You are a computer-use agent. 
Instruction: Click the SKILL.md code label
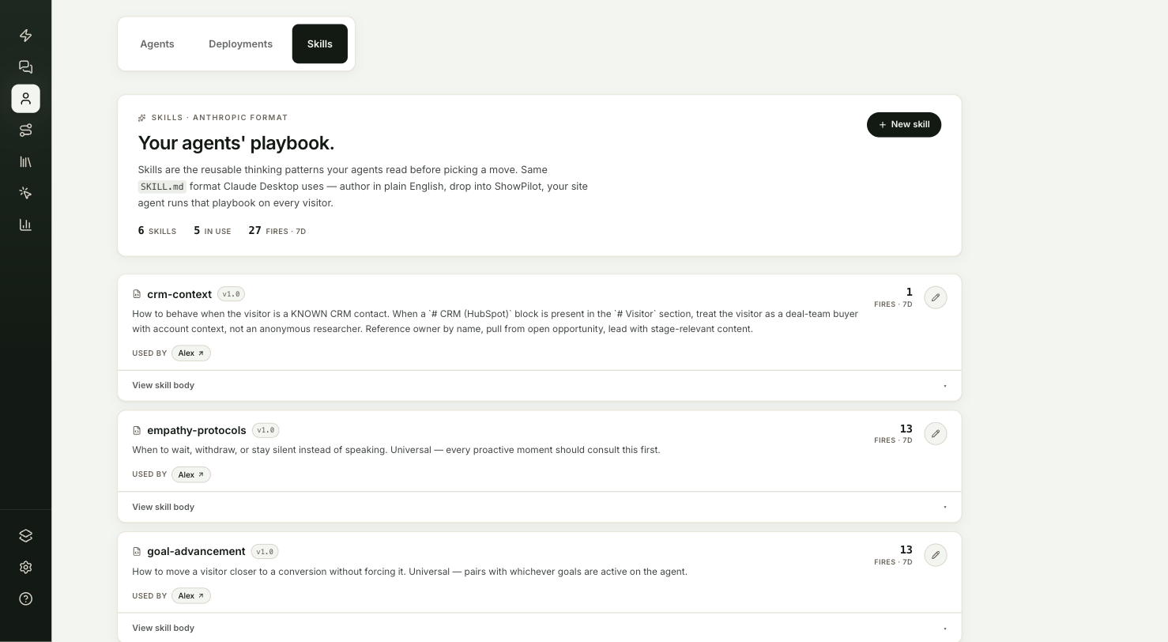(x=162, y=187)
